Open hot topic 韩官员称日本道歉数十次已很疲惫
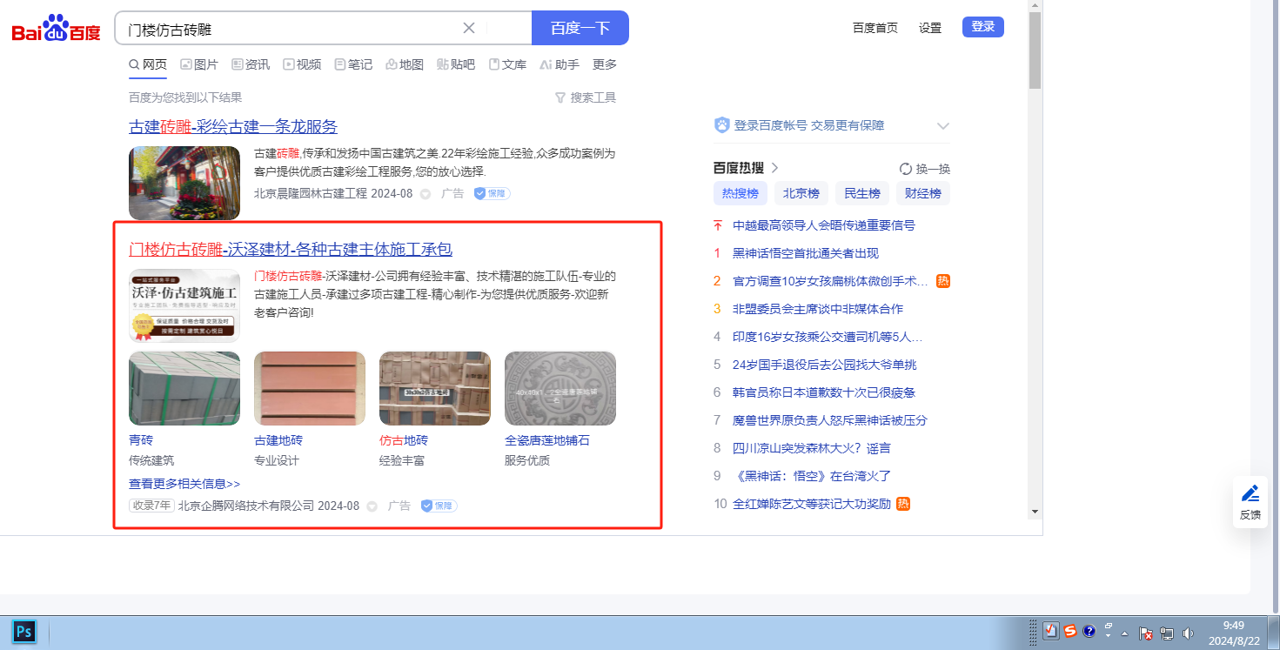 824,392
